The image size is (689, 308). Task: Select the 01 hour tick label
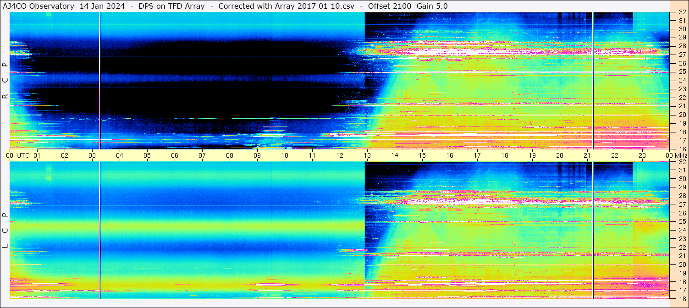[x=37, y=155]
